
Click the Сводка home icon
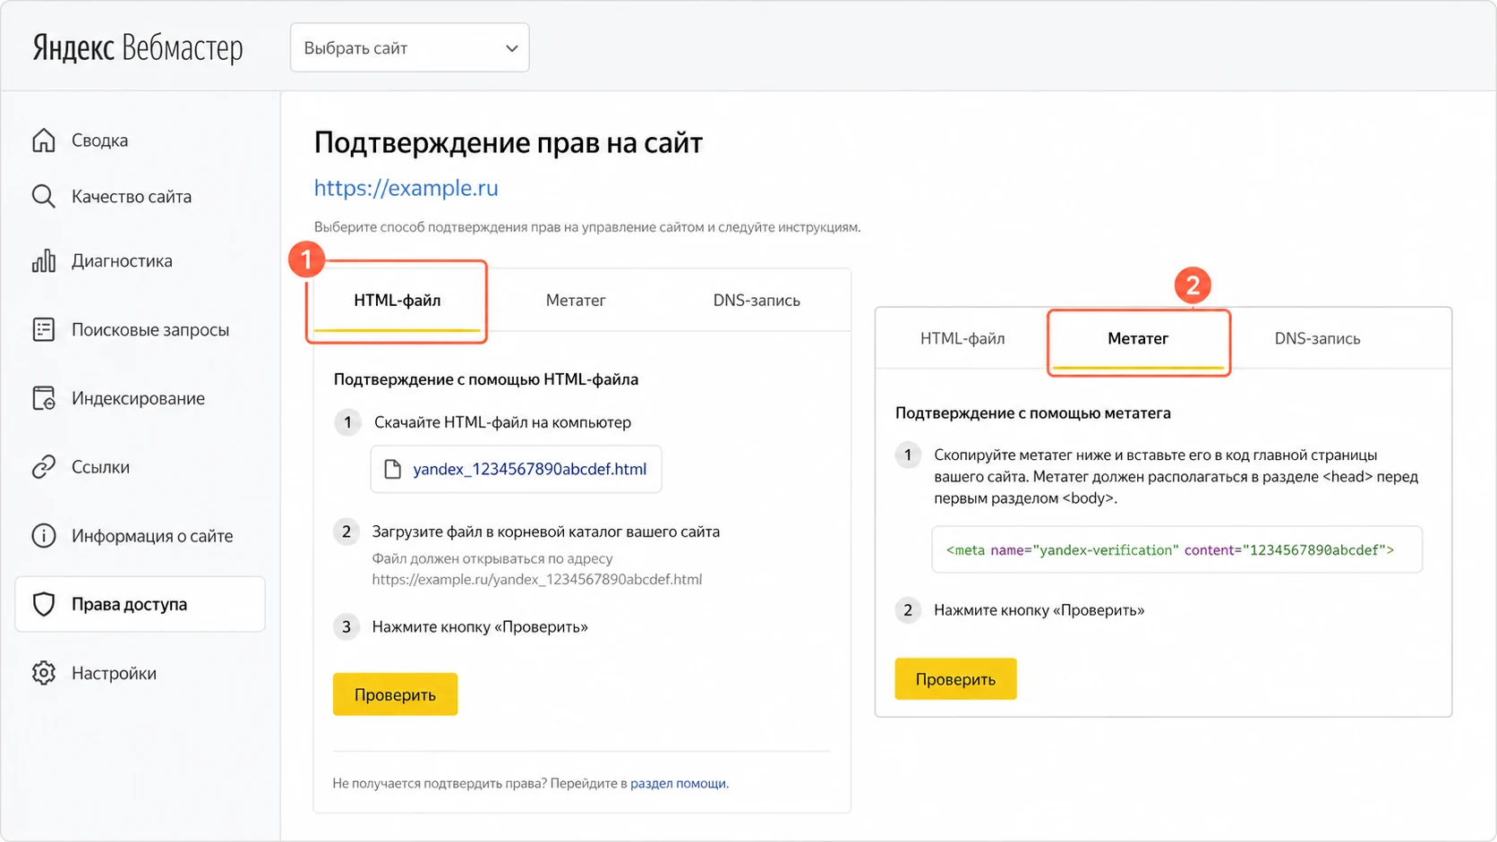pos(44,140)
